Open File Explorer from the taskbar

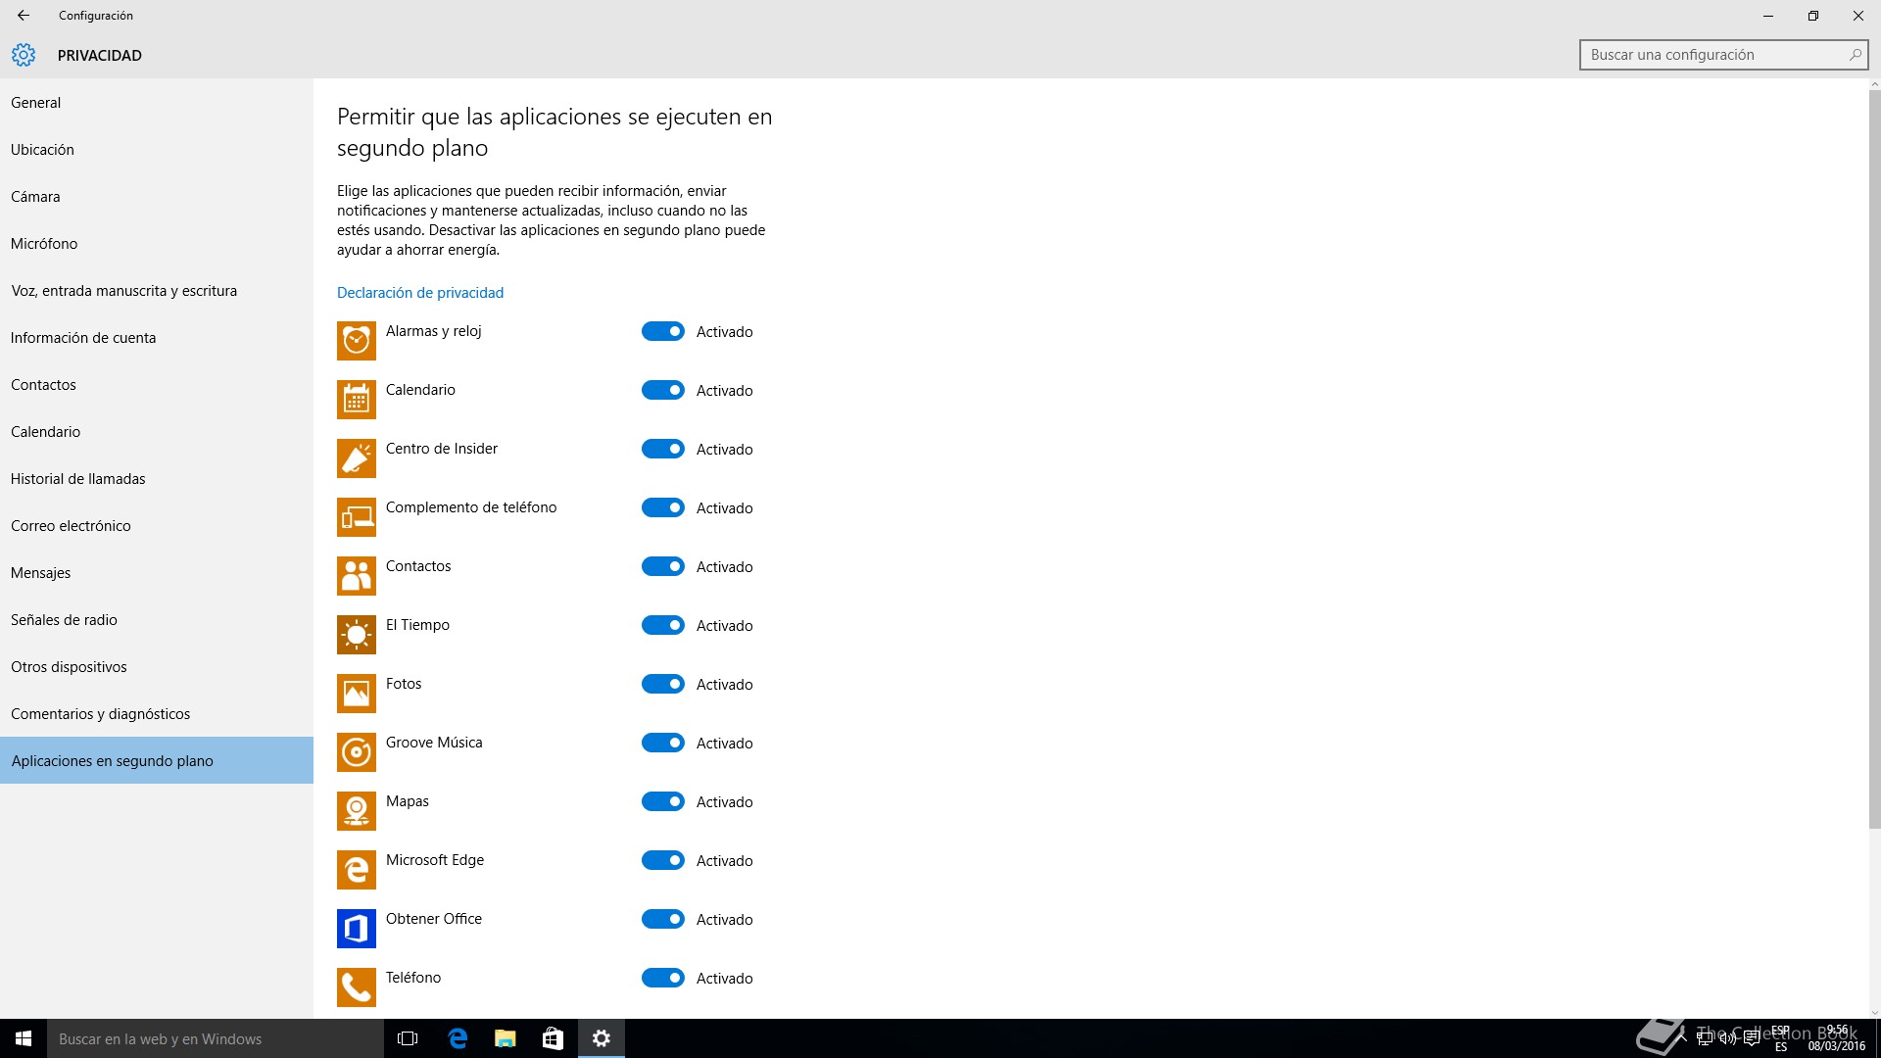point(505,1038)
